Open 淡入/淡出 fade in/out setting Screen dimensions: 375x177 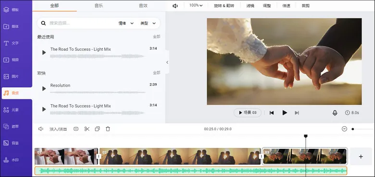point(58,129)
